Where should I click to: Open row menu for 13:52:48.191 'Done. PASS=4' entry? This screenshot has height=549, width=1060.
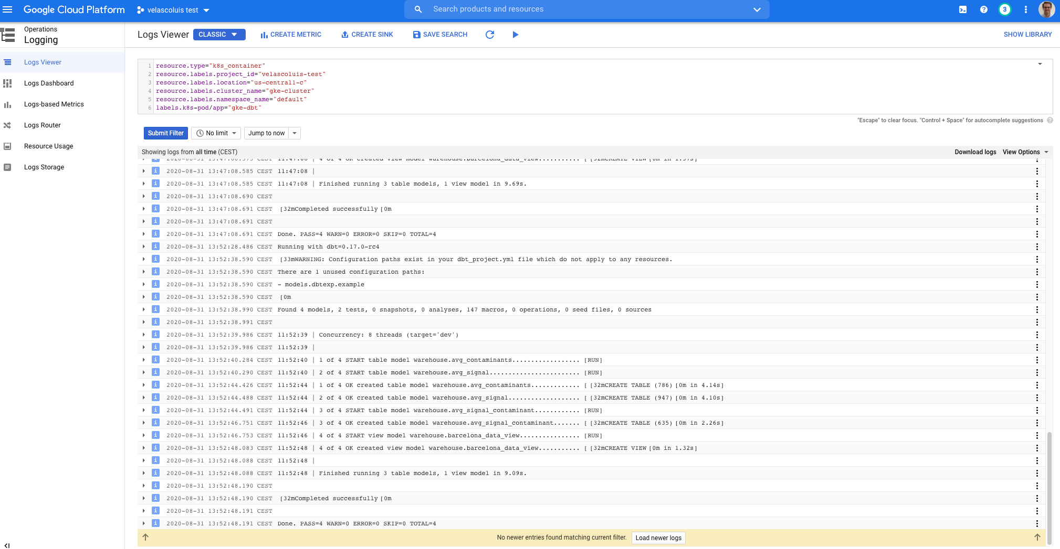pyautogui.click(x=1037, y=523)
